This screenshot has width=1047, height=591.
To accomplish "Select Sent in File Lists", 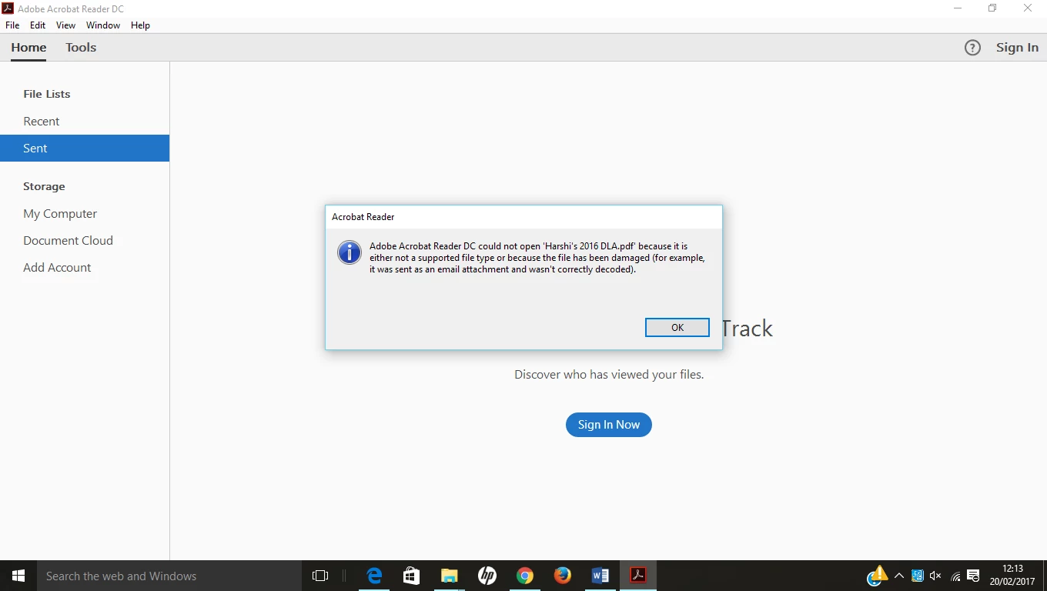I will pos(85,149).
